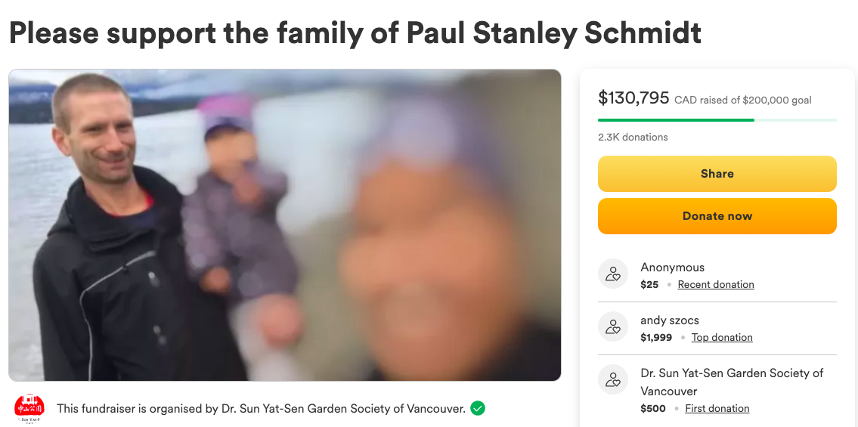Open the Top donation link
Screen dimensions: 858x427
722,338
